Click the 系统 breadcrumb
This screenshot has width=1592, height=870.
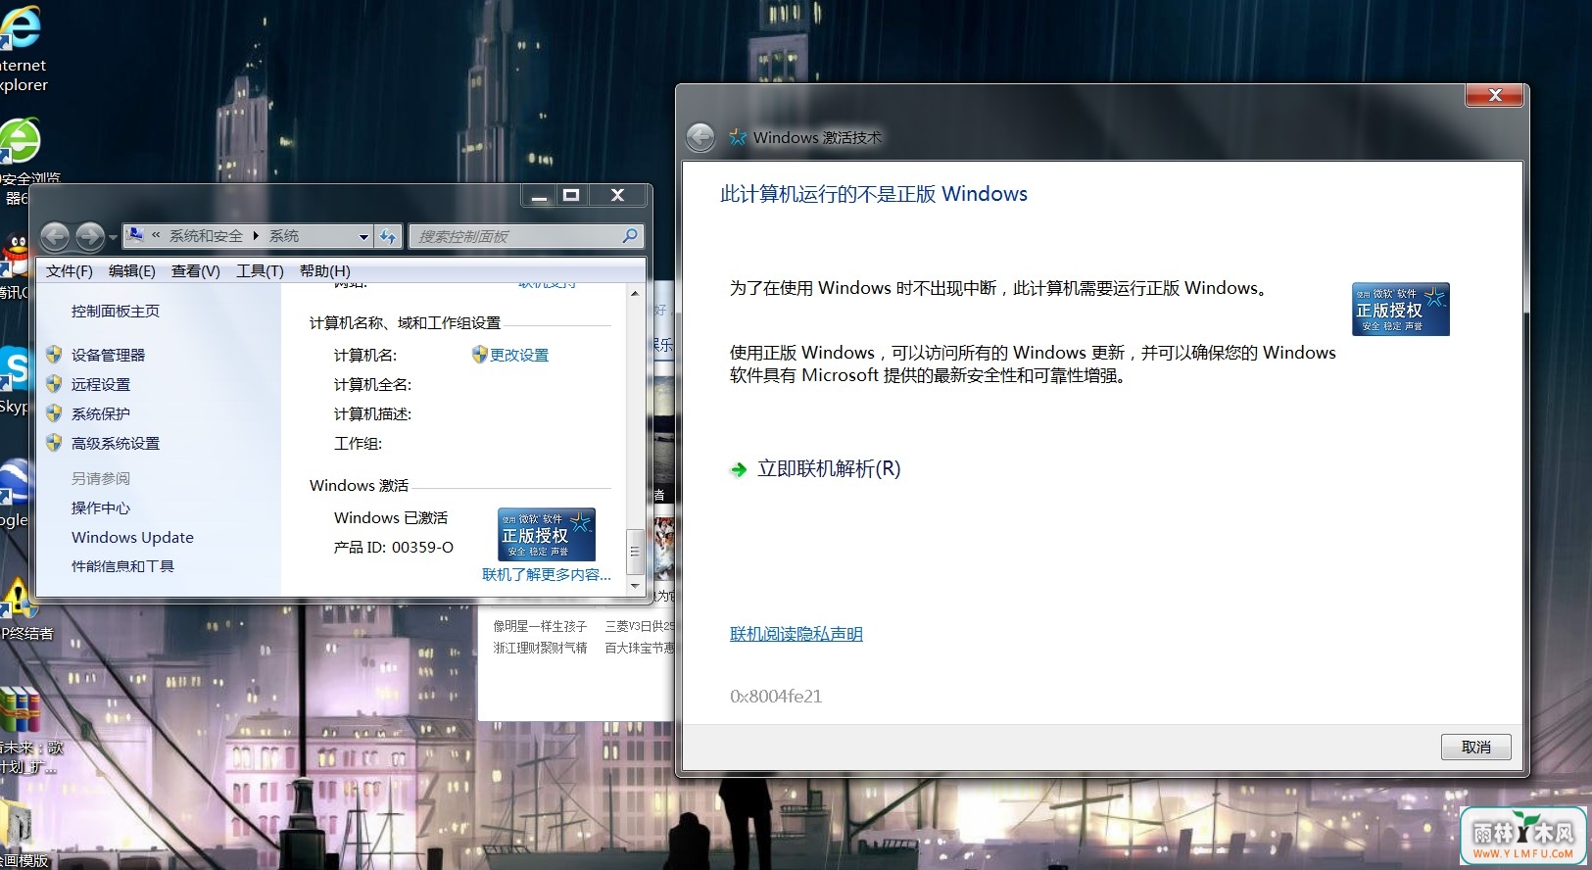(x=284, y=236)
